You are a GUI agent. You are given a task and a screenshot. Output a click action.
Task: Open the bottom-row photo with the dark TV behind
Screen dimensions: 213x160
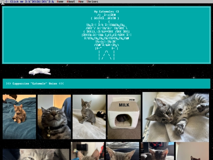pyautogui.click(x=88, y=151)
